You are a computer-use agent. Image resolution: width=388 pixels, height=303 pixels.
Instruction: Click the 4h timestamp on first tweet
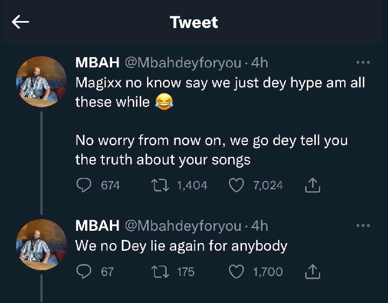click(259, 63)
